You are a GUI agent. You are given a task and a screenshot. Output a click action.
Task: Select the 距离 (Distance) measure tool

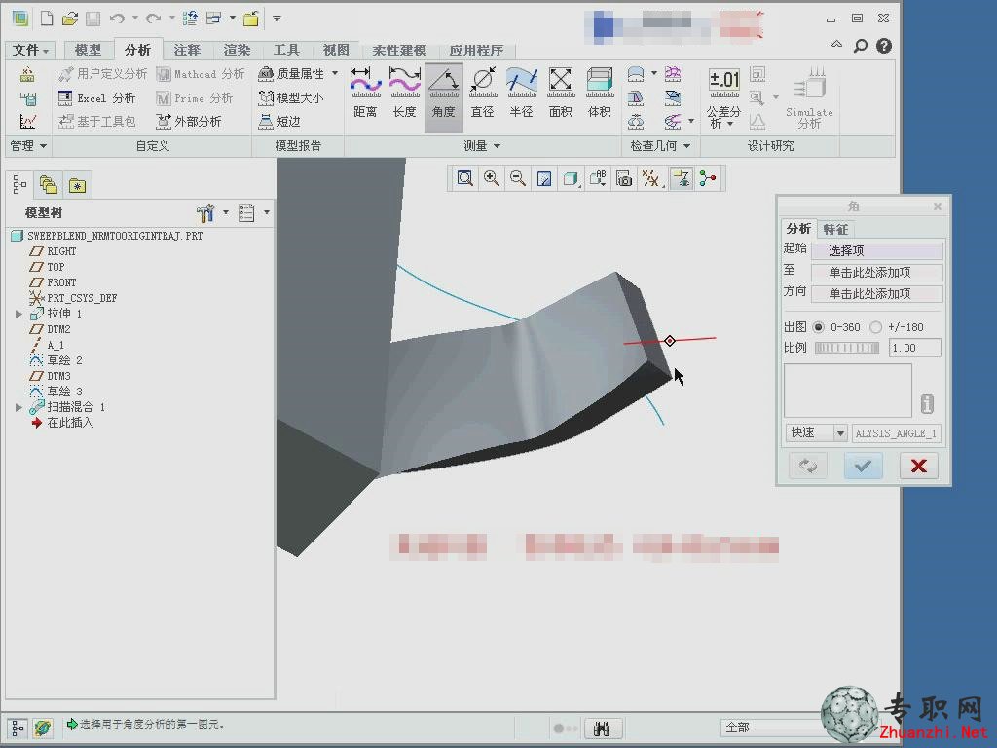click(365, 93)
